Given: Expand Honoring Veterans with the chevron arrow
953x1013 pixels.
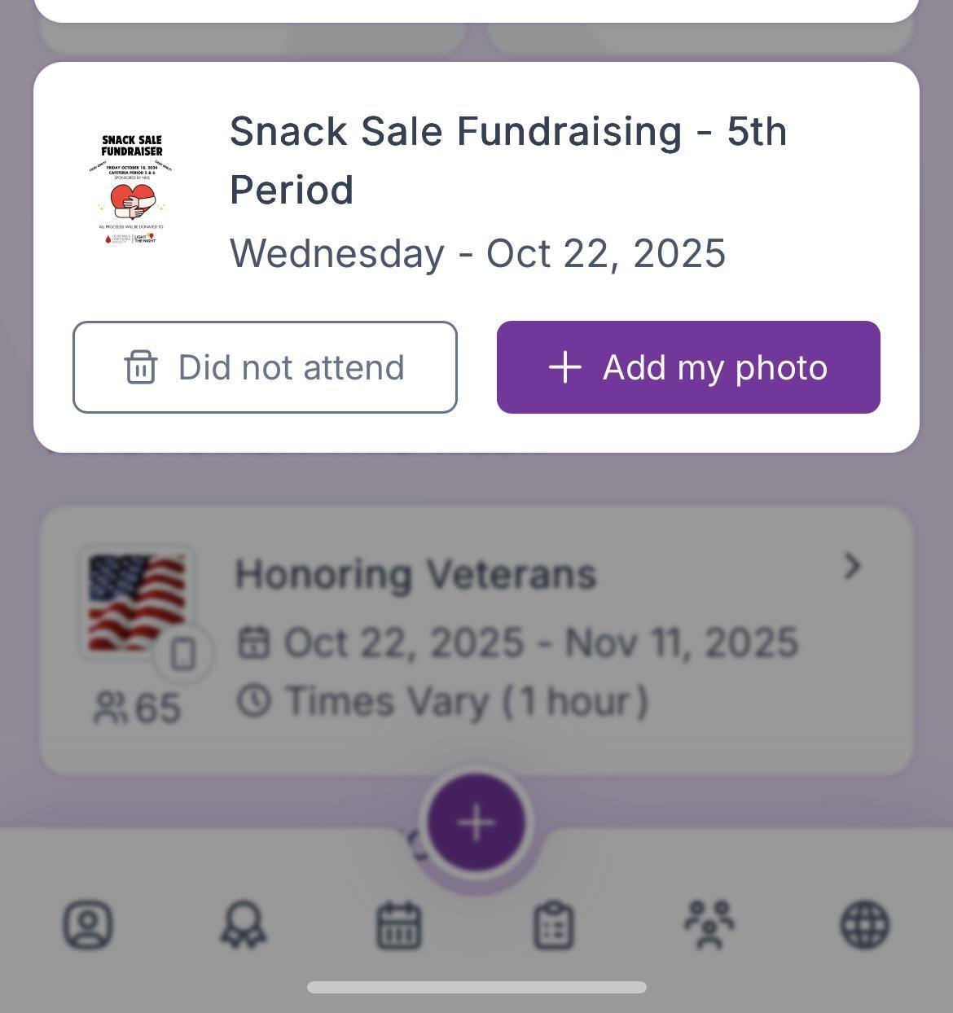Looking at the screenshot, I should (852, 567).
